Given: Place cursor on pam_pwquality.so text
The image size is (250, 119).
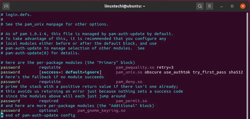Looking at the screenshot, I should [135, 67].
